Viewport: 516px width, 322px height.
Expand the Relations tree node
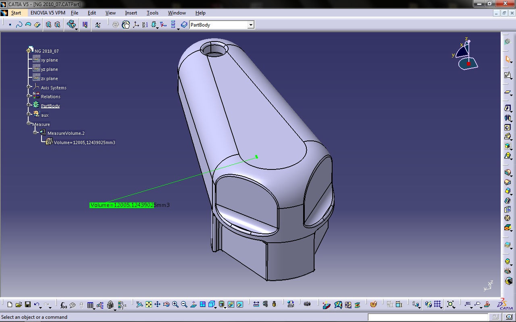click(29, 96)
